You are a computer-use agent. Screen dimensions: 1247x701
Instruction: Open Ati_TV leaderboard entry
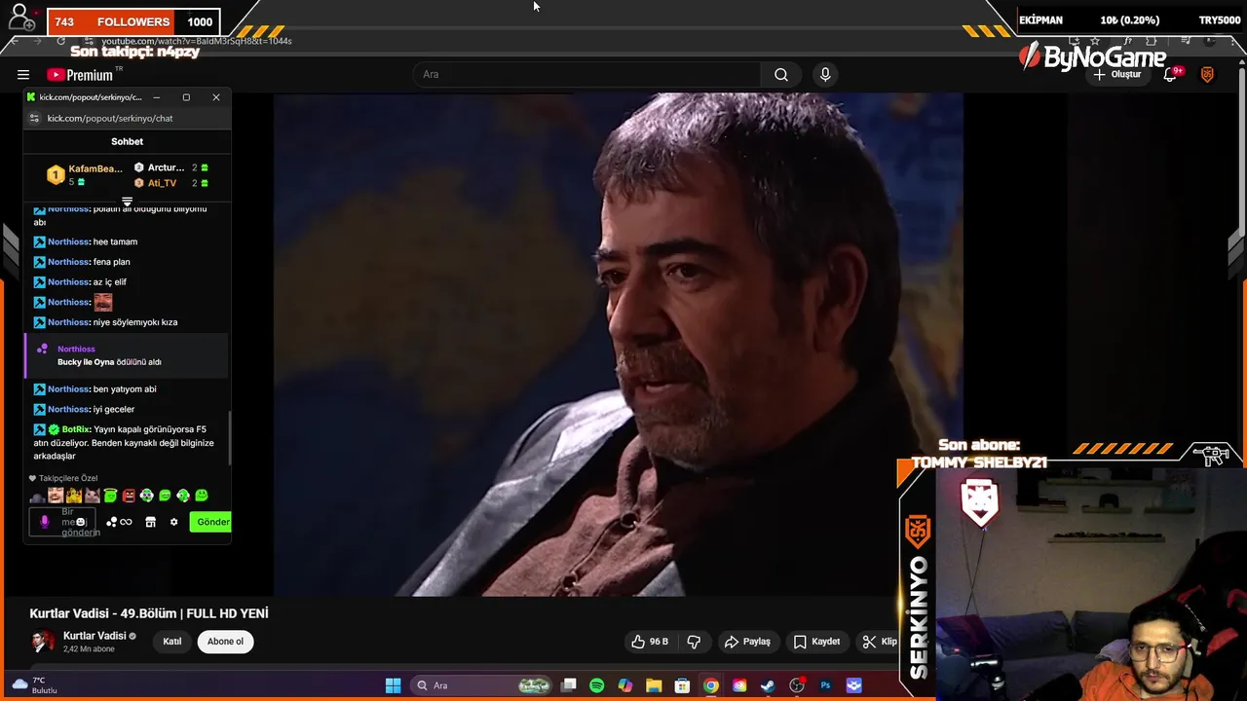point(170,183)
